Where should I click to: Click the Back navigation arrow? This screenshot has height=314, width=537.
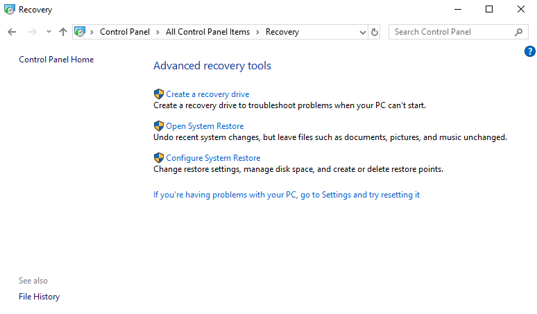pyautogui.click(x=12, y=32)
